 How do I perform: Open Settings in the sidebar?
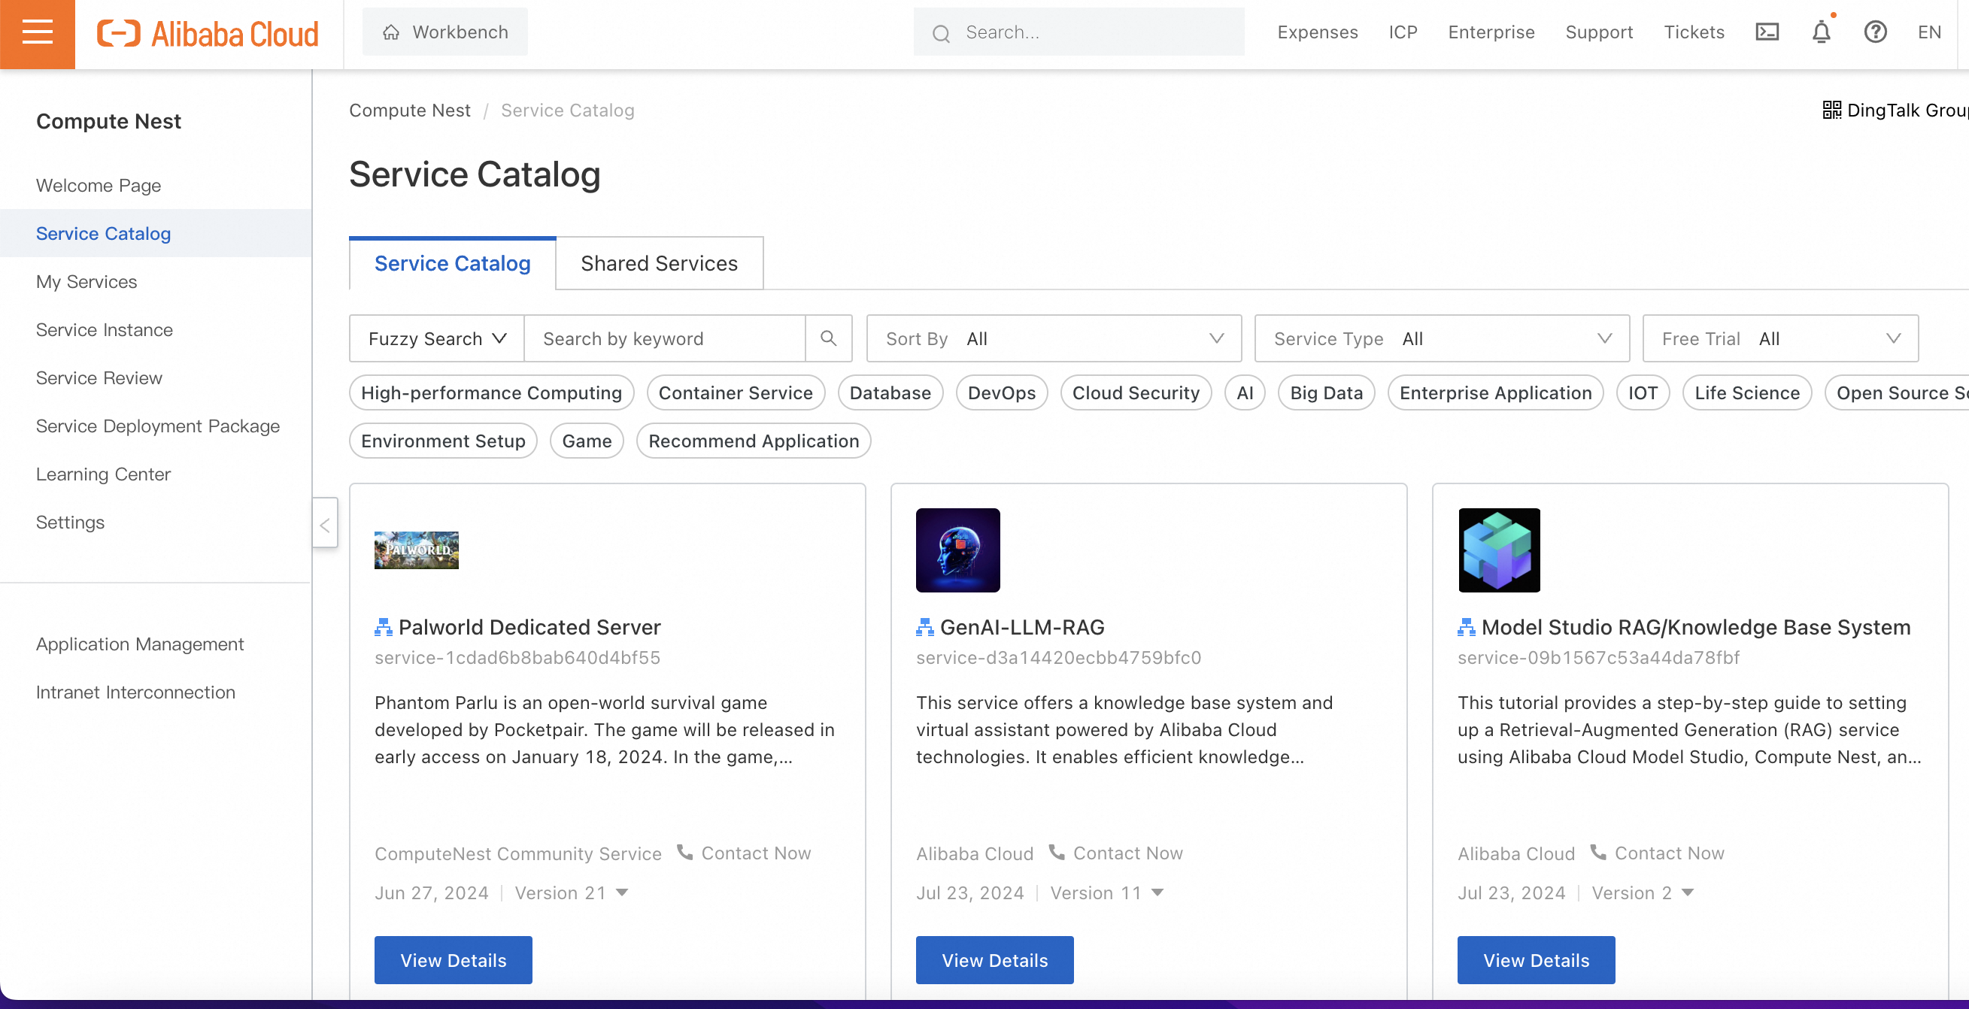(x=71, y=522)
